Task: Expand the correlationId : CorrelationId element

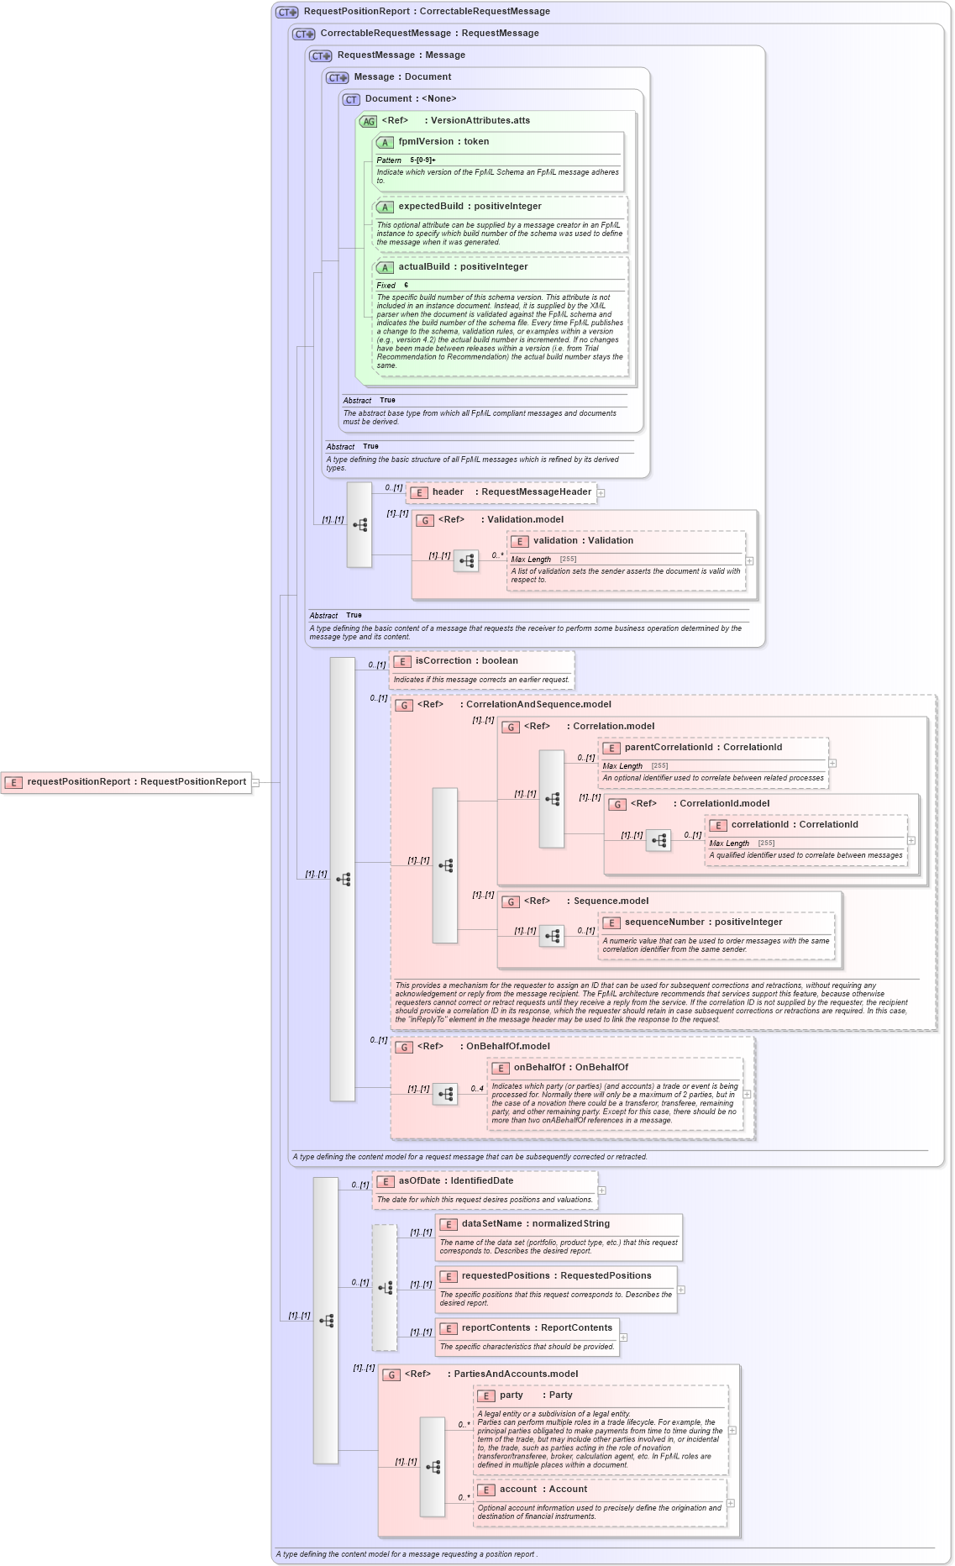Action: coord(911,840)
